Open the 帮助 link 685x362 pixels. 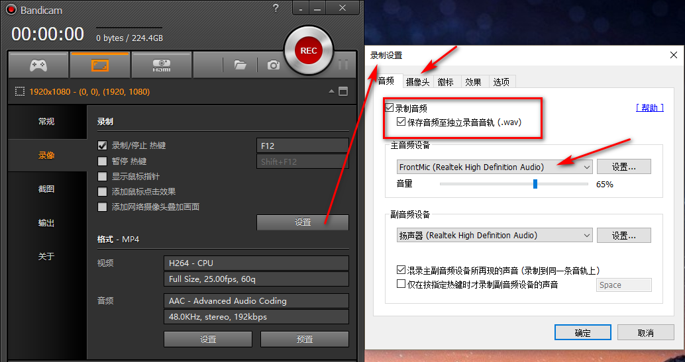pos(650,108)
